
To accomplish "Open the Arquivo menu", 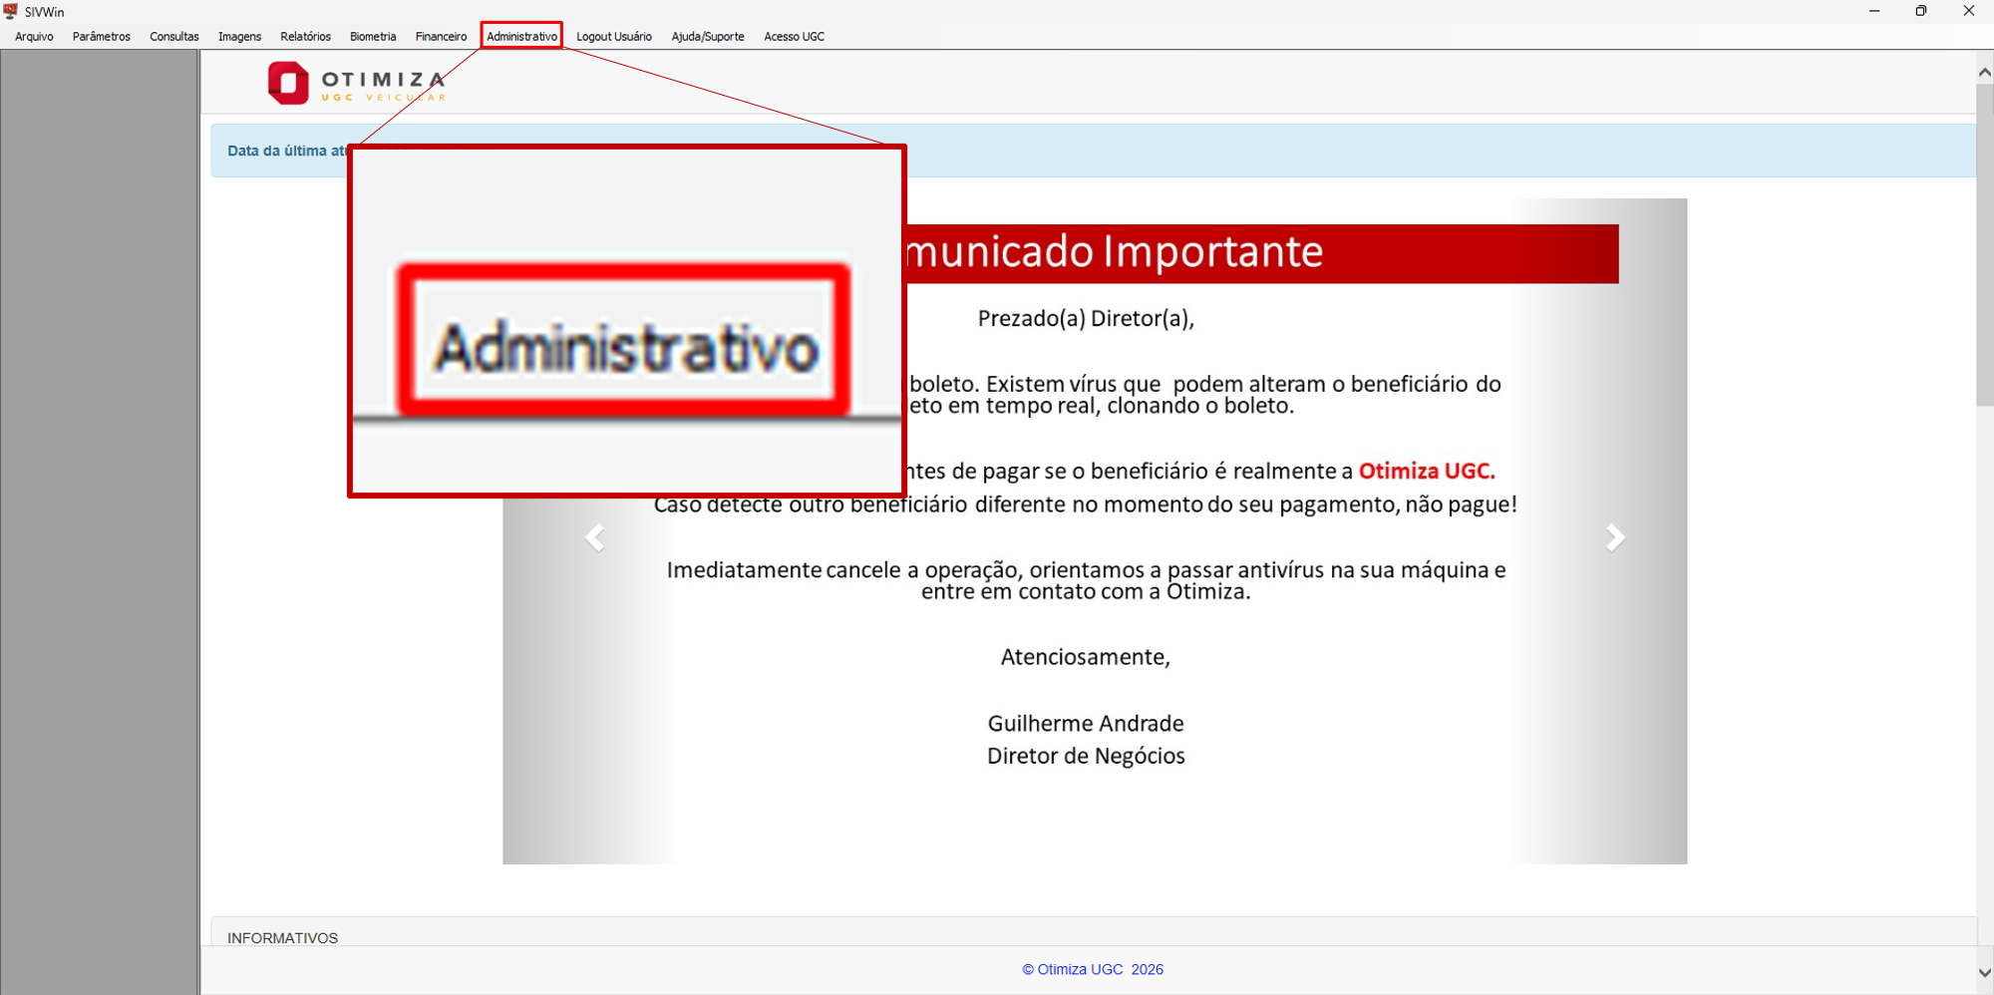I will pyautogui.click(x=34, y=37).
